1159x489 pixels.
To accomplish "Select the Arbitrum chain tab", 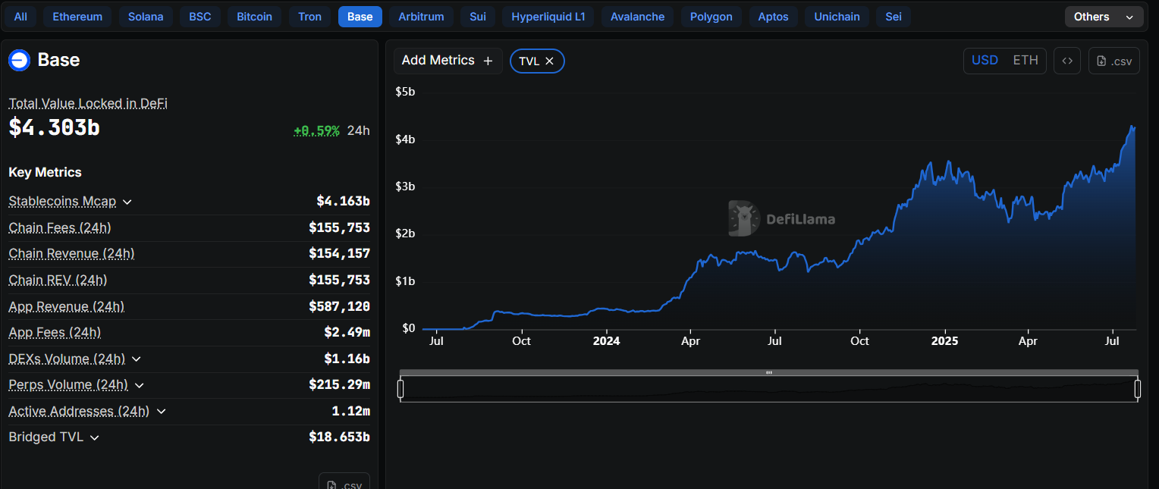I will pyautogui.click(x=421, y=17).
